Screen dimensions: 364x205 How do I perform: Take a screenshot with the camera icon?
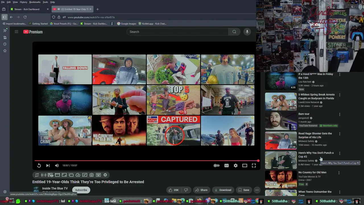point(92,175)
